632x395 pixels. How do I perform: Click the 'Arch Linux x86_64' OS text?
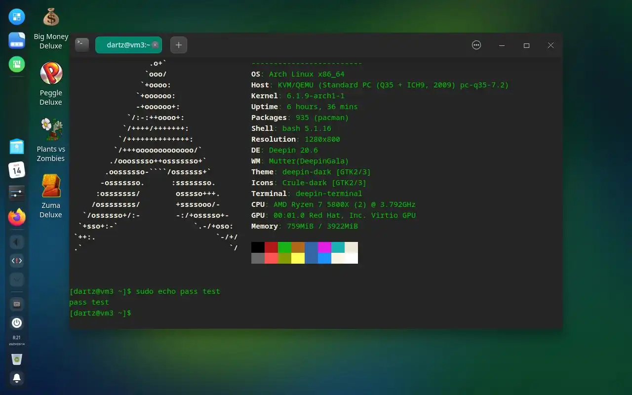point(307,74)
